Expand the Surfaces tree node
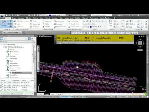 click(x=6, y=56)
